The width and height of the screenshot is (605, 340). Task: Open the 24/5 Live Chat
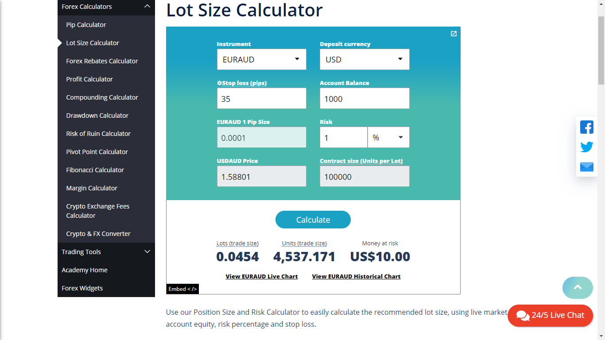coord(550,315)
